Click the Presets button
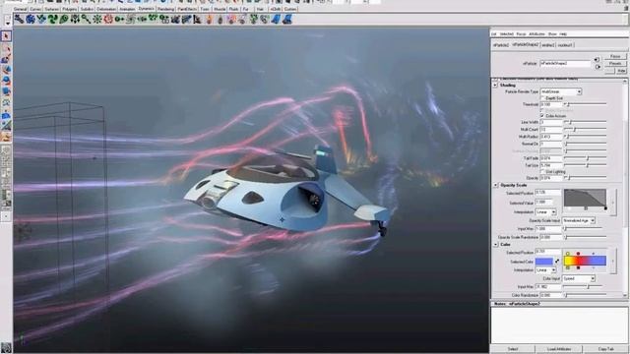Screen dimensions: 630x354 click(x=615, y=63)
